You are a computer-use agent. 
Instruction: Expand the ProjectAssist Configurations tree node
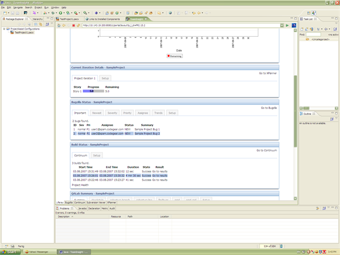click(x=4, y=28)
